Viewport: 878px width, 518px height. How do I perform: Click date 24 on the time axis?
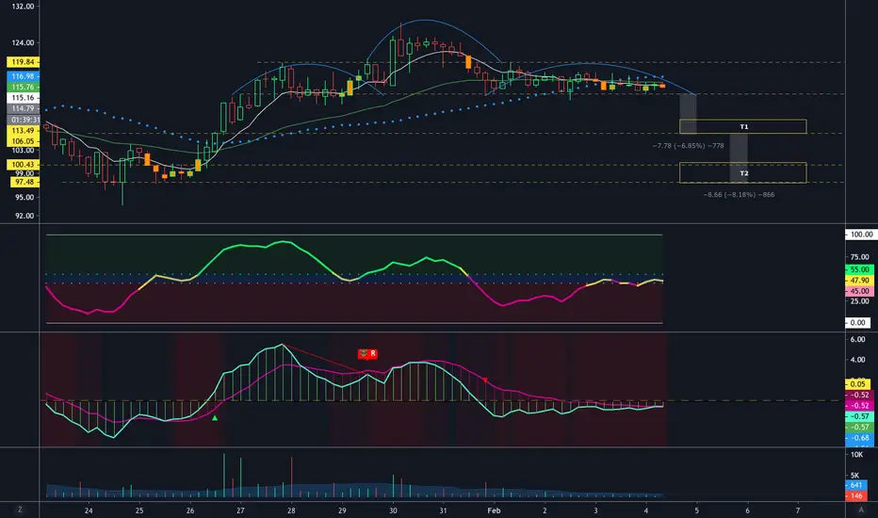pyautogui.click(x=89, y=510)
